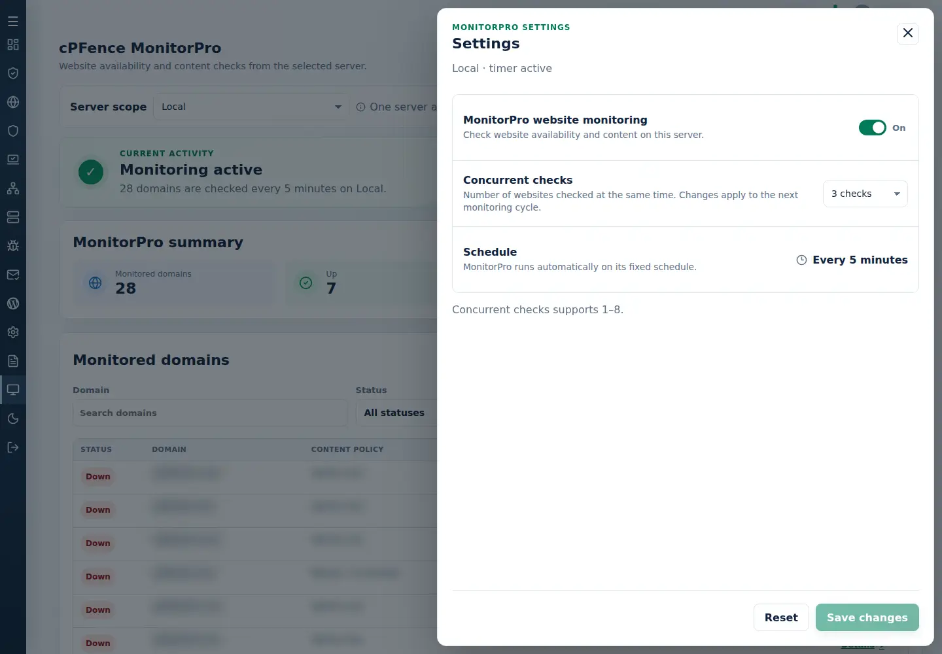Click the check circle icon beside Up
The height and width of the screenshot is (654, 942).
(x=305, y=283)
